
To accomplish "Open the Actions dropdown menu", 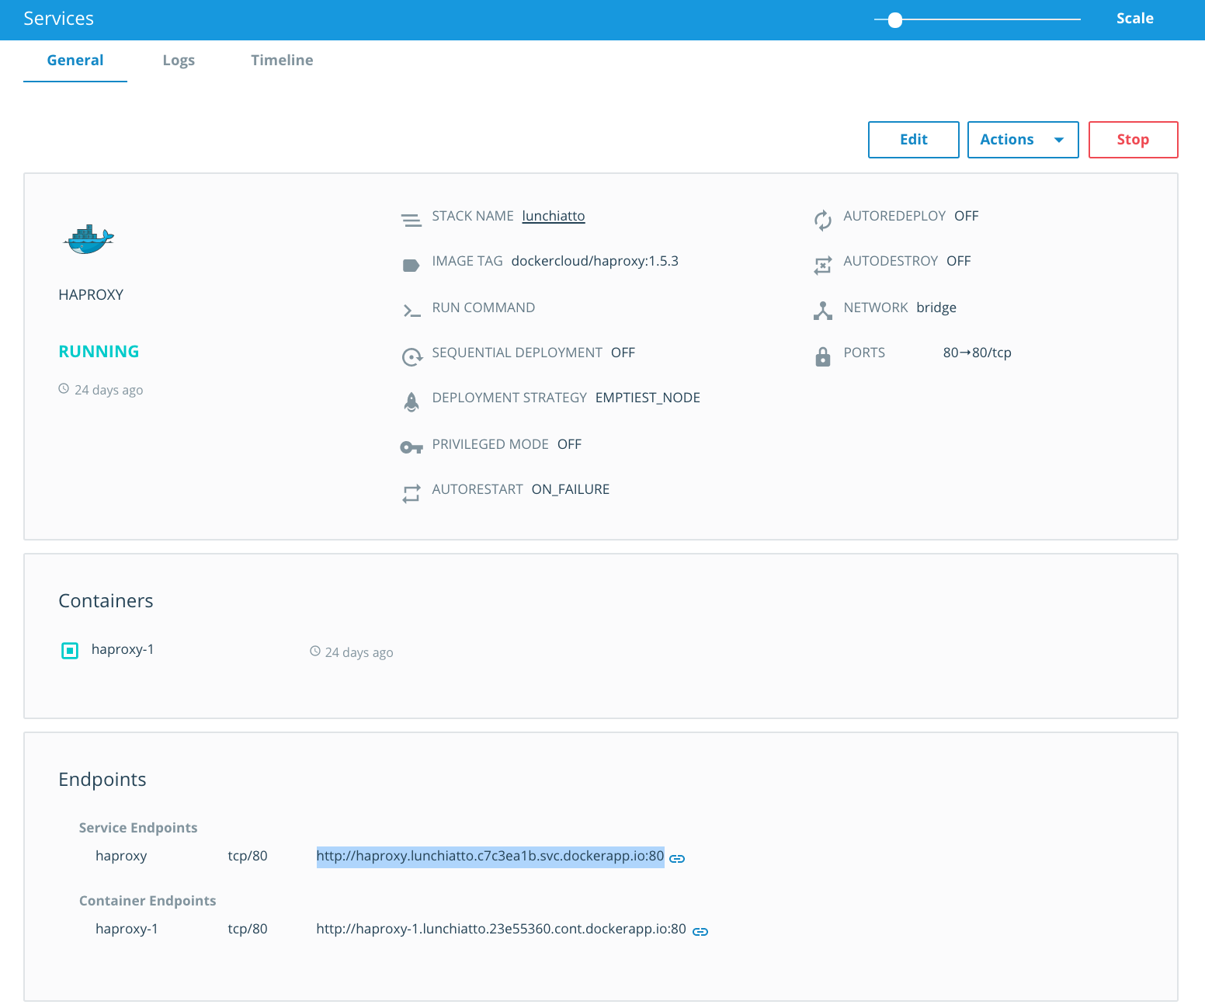I will click(1023, 140).
